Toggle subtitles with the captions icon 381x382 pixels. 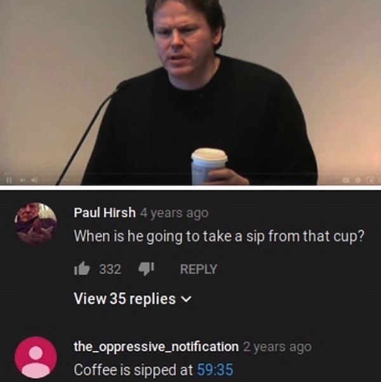click(x=346, y=180)
